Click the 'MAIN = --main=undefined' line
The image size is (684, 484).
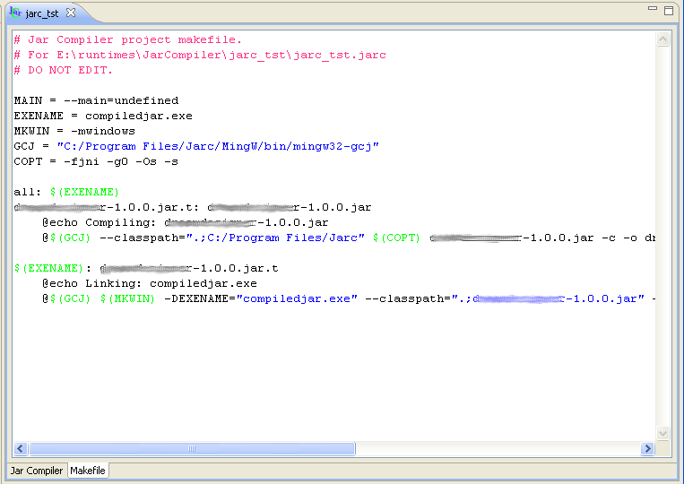pos(96,100)
